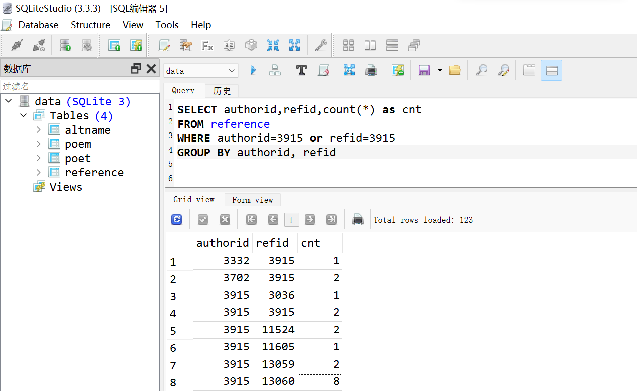
Task: Clear execution history icon in editor toolbar
Action: pyautogui.click(x=323, y=70)
